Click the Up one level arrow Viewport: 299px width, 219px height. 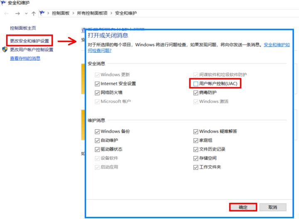(x=34, y=14)
